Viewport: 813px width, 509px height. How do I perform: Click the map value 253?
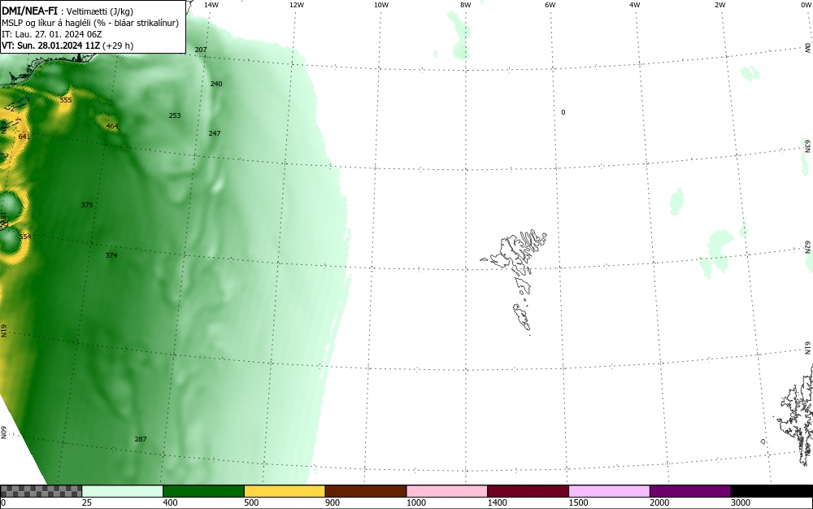(175, 115)
